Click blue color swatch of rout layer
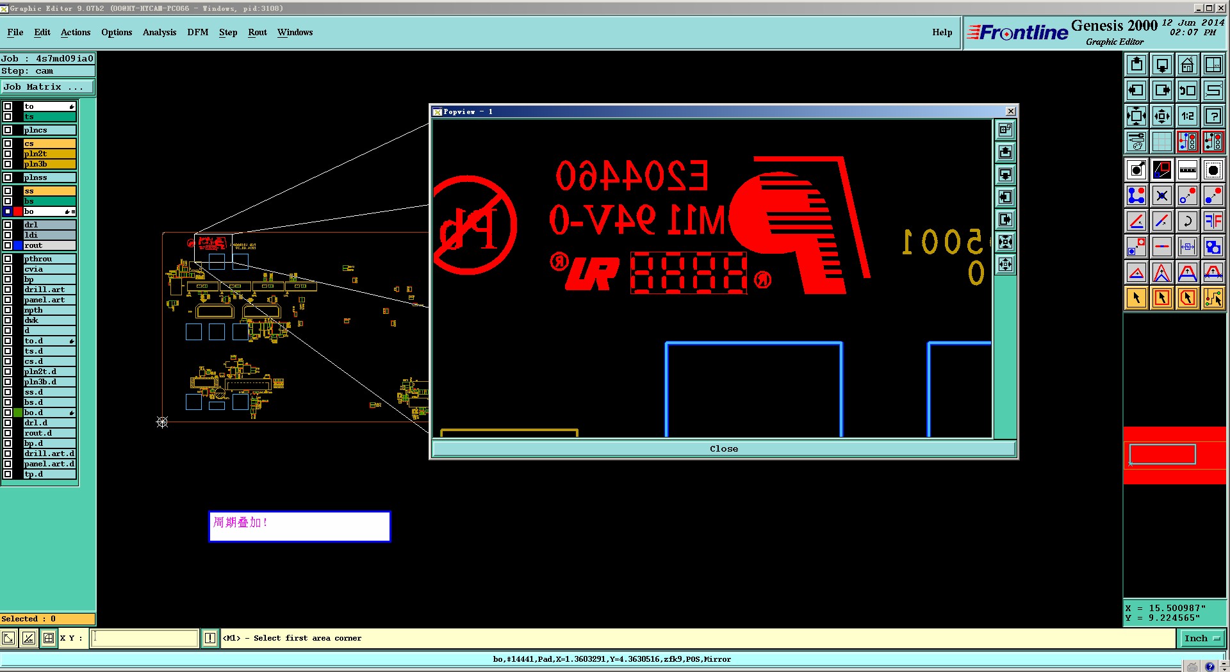Viewport: 1230px width, 672px height. pos(18,245)
